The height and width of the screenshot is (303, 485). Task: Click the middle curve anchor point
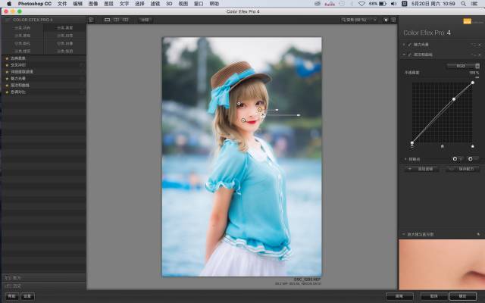454,99
